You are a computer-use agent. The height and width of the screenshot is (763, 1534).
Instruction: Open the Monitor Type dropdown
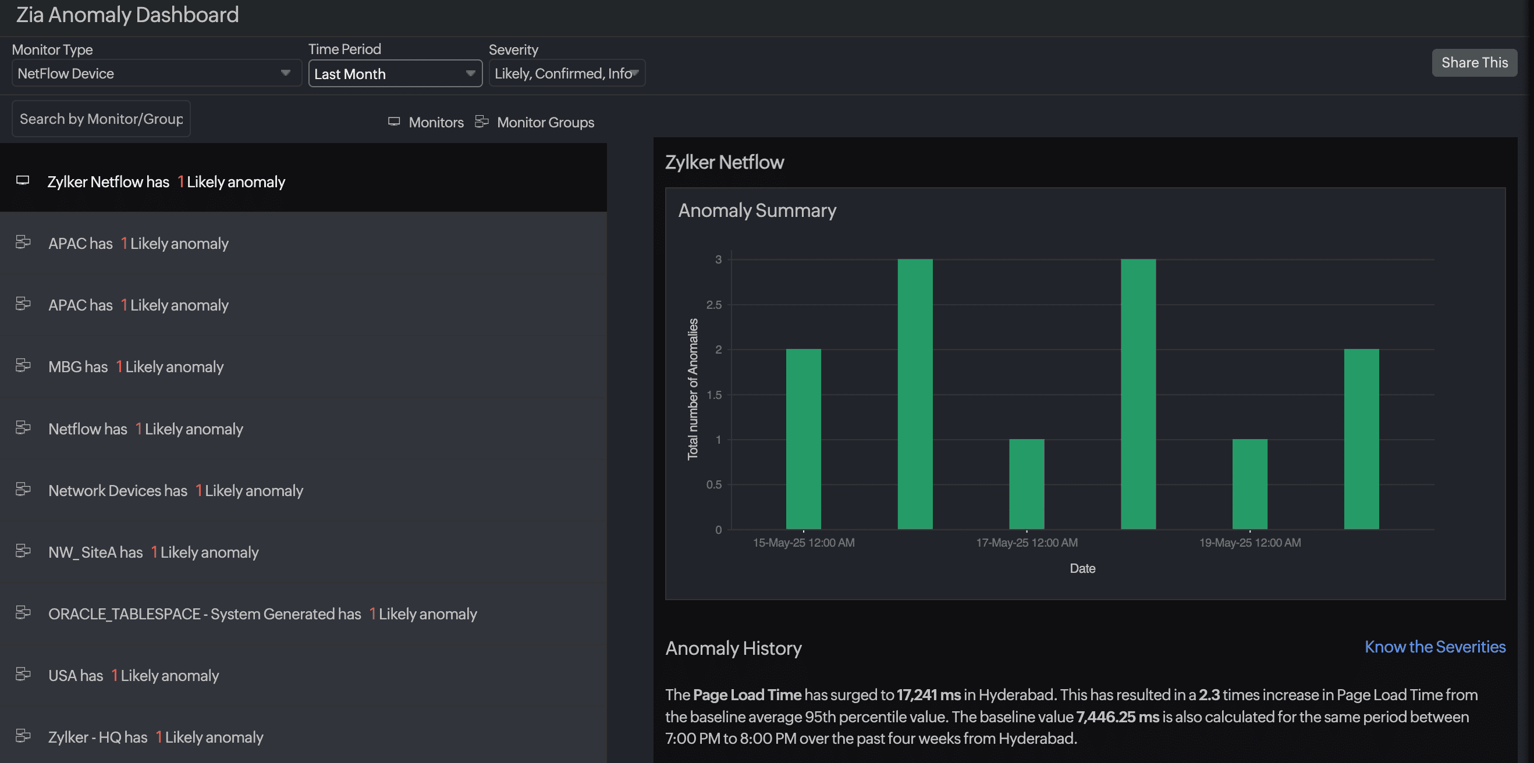156,73
